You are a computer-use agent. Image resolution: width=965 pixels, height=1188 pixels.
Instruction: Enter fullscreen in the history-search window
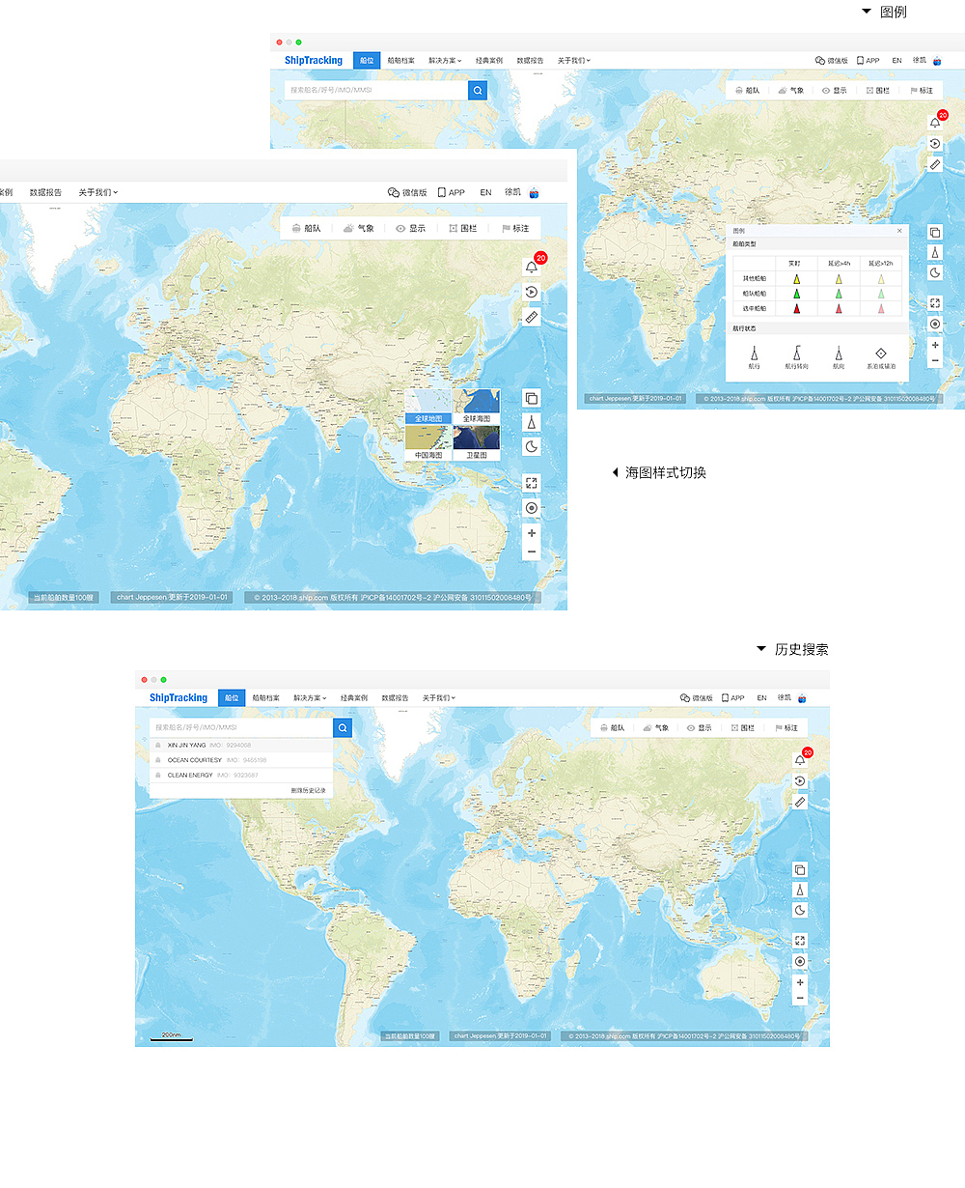[800, 941]
